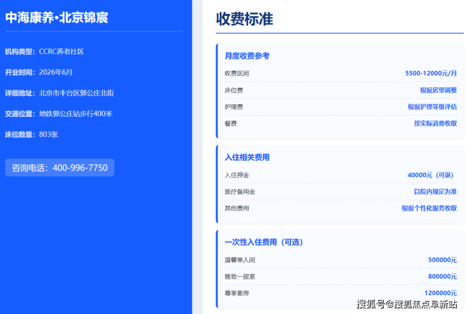Click 开业时间 2026年6月 line

(x=39, y=73)
